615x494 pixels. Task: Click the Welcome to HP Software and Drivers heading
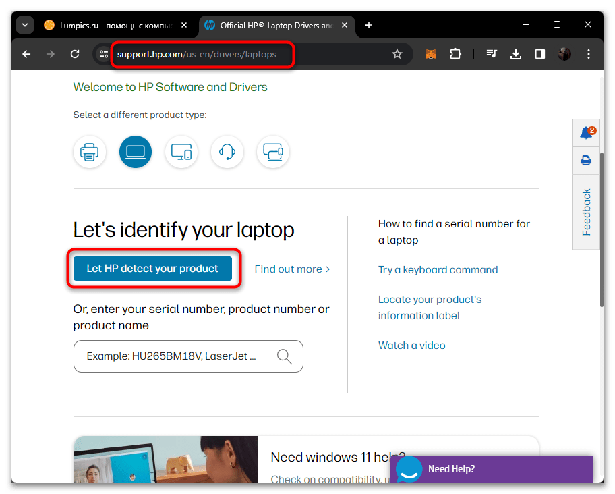(170, 87)
